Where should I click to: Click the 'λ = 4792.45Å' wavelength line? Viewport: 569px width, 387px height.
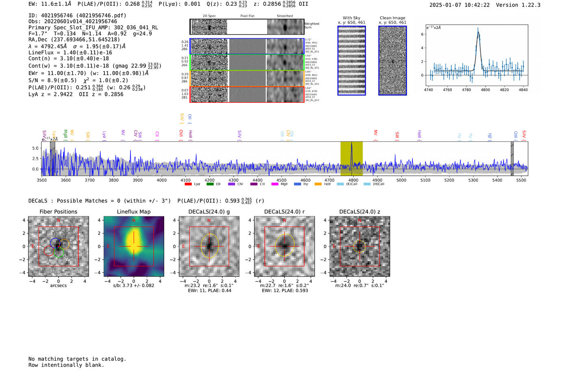[x=47, y=46]
